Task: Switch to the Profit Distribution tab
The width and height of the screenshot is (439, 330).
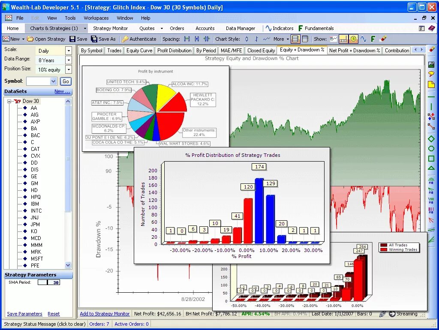Action: pyautogui.click(x=174, y=51)
